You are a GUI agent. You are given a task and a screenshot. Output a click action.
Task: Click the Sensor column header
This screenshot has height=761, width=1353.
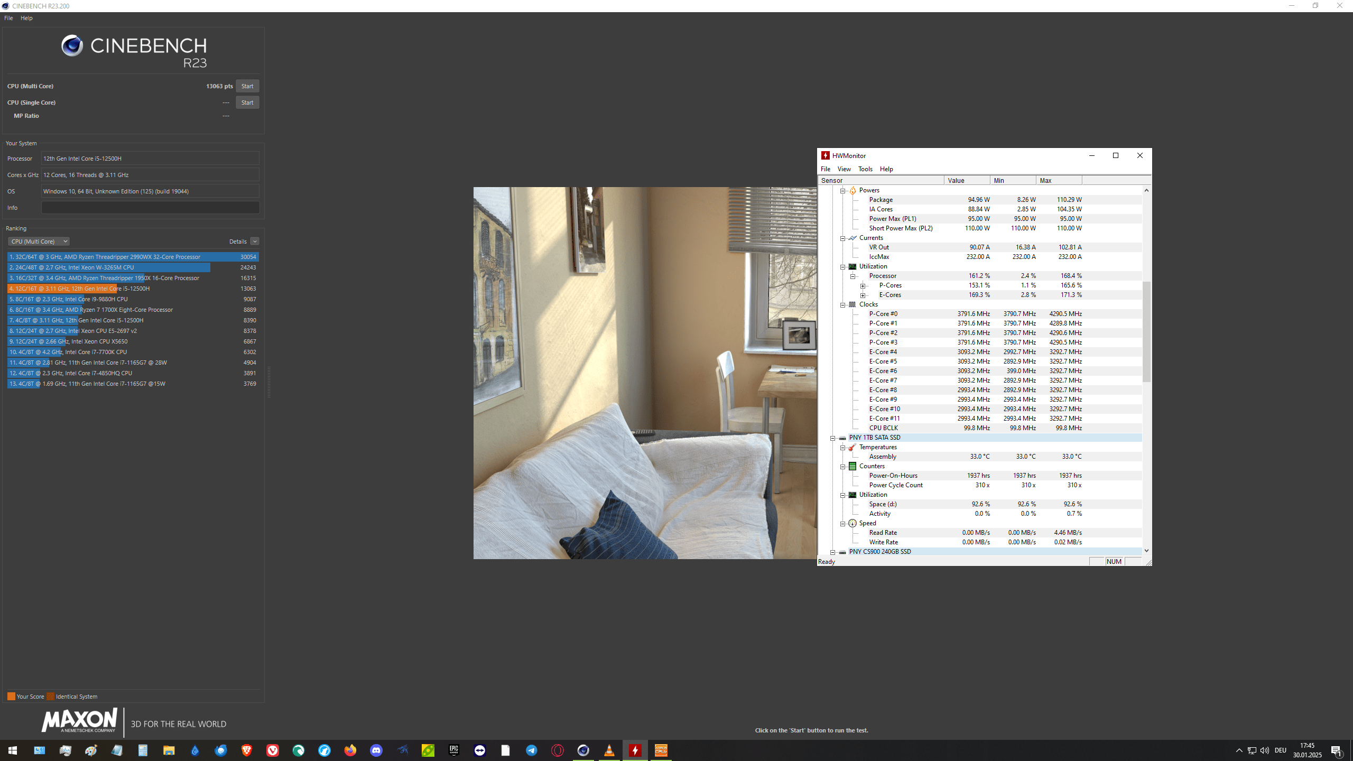pyautogui.click(x=881, y=181)
